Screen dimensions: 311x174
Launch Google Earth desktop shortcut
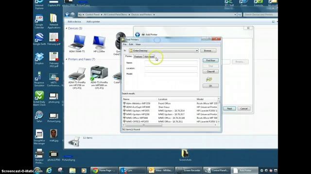coord(39,39)
